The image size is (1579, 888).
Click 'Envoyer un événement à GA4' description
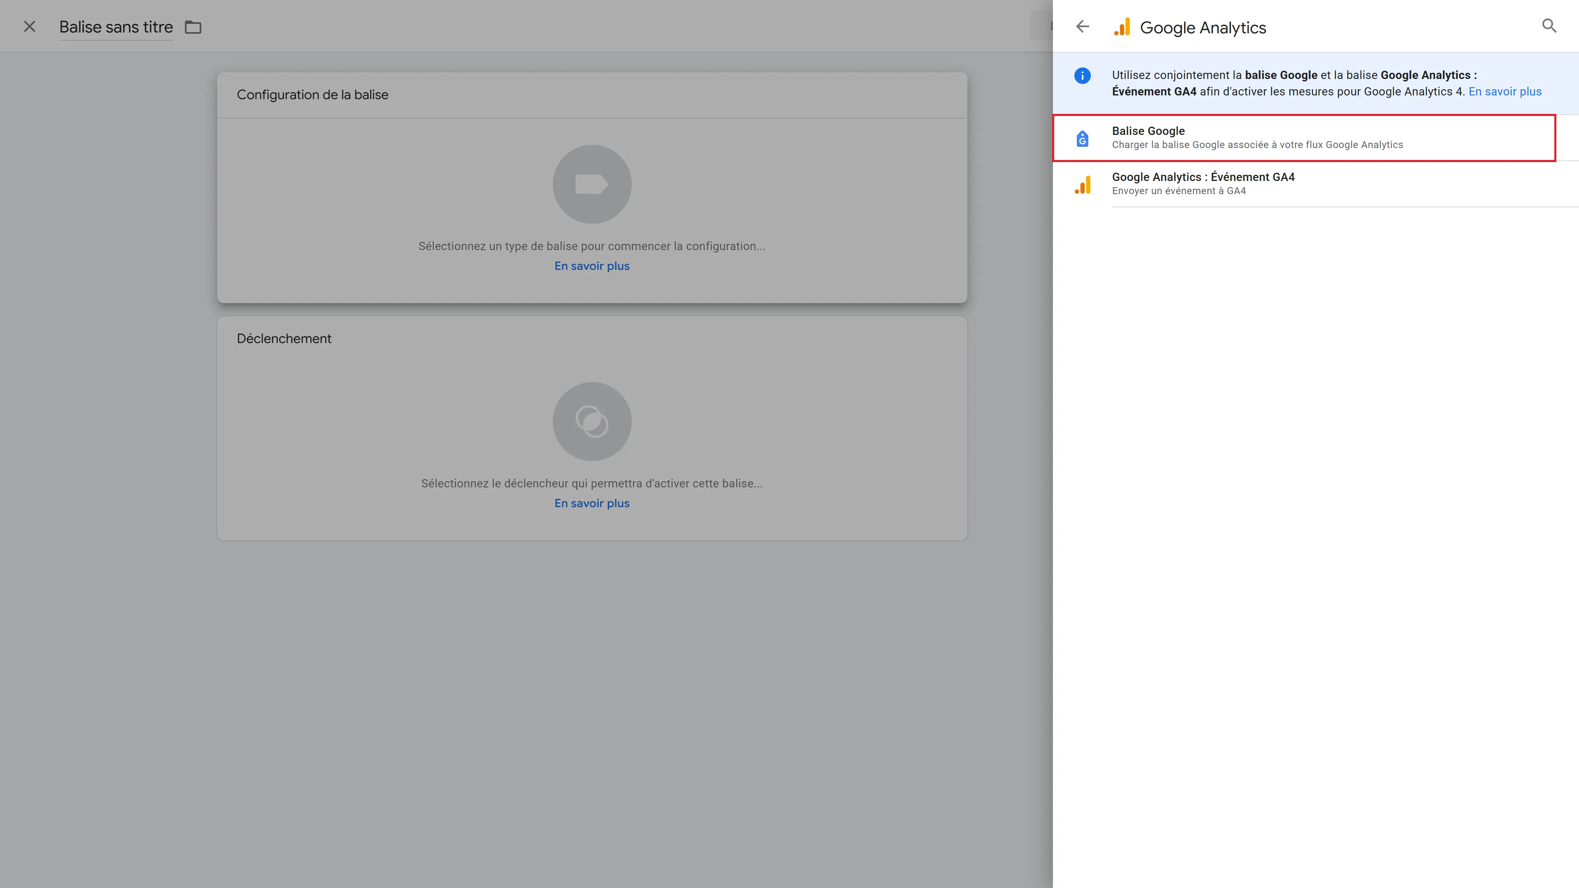coord(1179,190)
